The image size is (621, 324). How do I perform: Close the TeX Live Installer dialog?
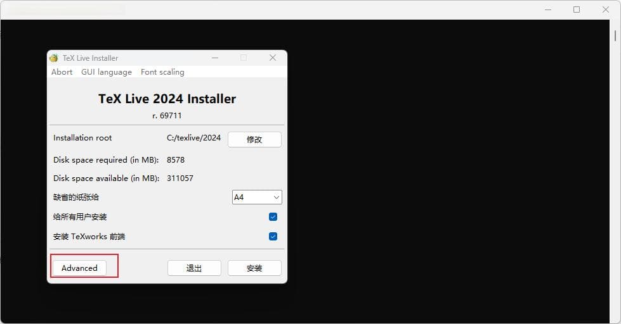pyautogui.click(x=273, y=58)
